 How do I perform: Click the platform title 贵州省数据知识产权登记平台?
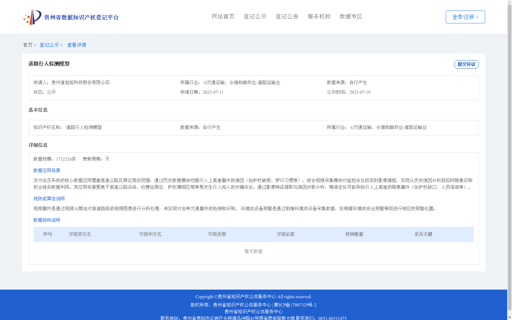81,17
